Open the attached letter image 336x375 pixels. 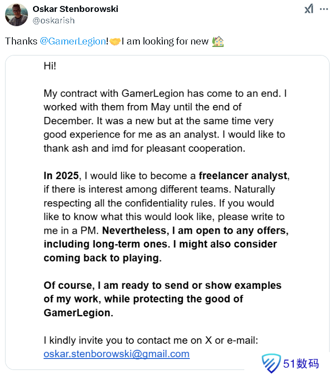point(167,211)
